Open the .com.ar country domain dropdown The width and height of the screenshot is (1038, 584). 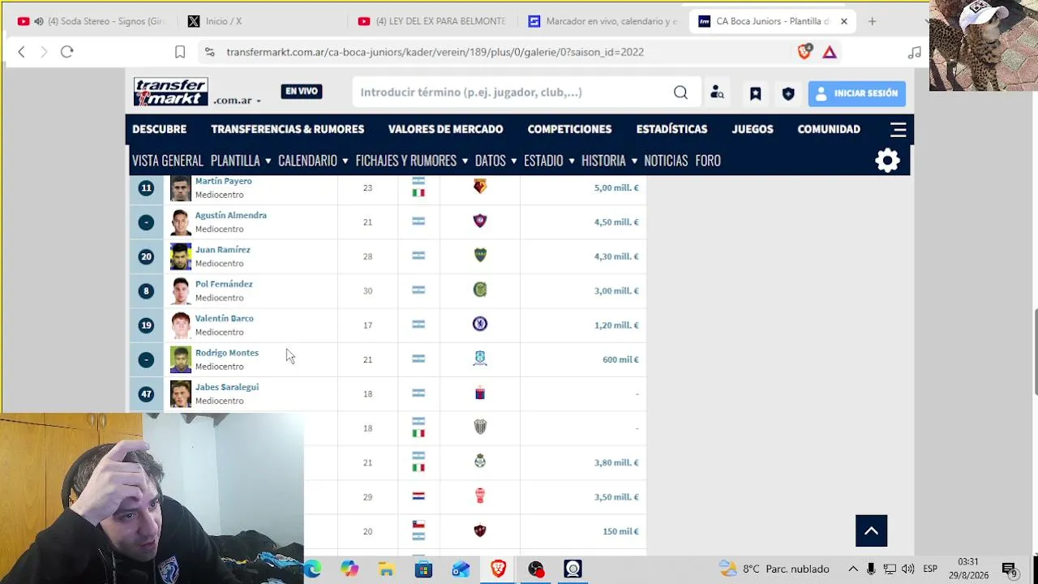237,101
